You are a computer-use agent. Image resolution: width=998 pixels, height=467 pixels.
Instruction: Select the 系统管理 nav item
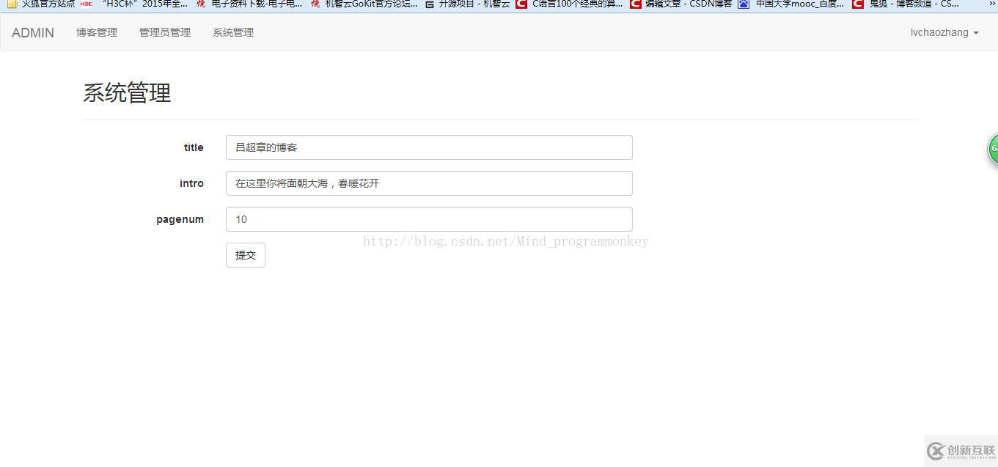point(232,32)
